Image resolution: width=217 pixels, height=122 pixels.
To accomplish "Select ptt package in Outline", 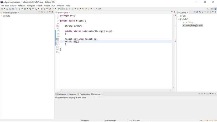I will pos(184,16).
